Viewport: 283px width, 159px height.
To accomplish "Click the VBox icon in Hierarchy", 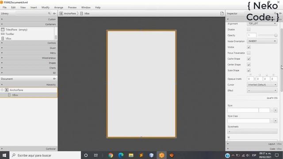I will pos(9,95).
